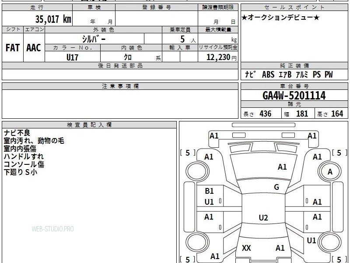Click the empty 登録番号 field
350x263 pixels.
click(x=157, y=18)
